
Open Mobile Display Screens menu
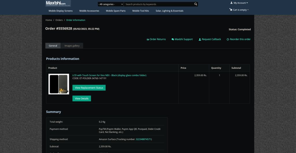pos(61,11)
